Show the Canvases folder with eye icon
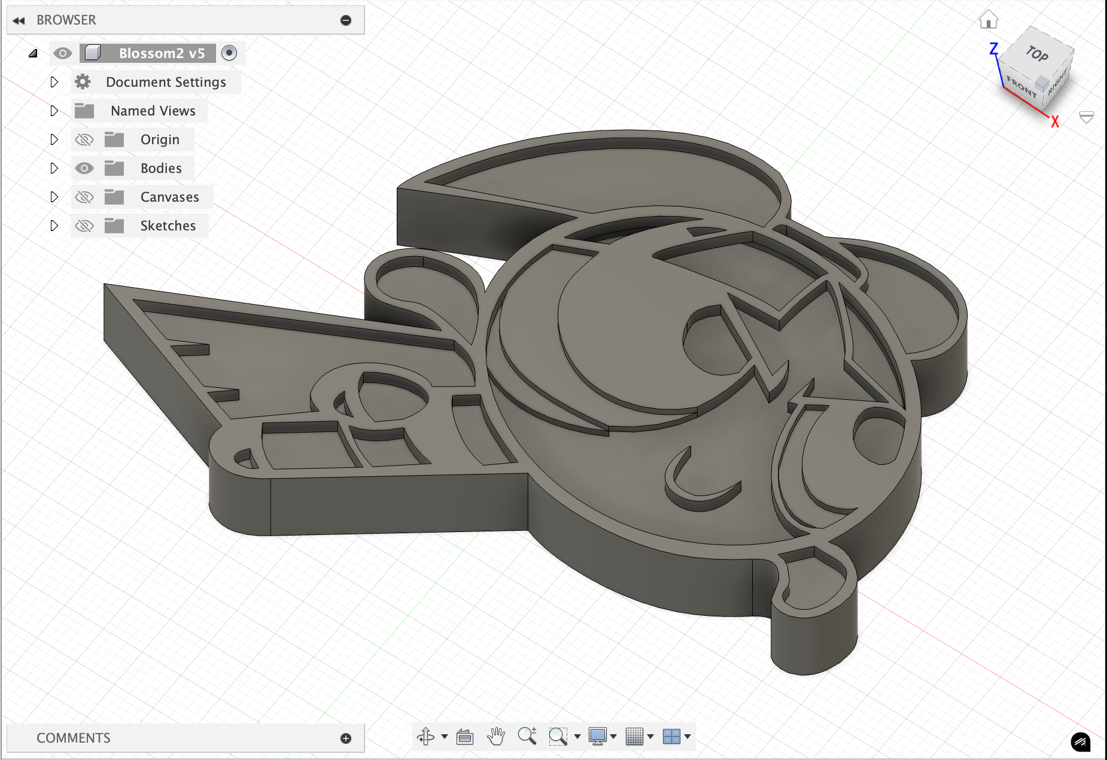The image size is (1107, 760). (84, 197)
